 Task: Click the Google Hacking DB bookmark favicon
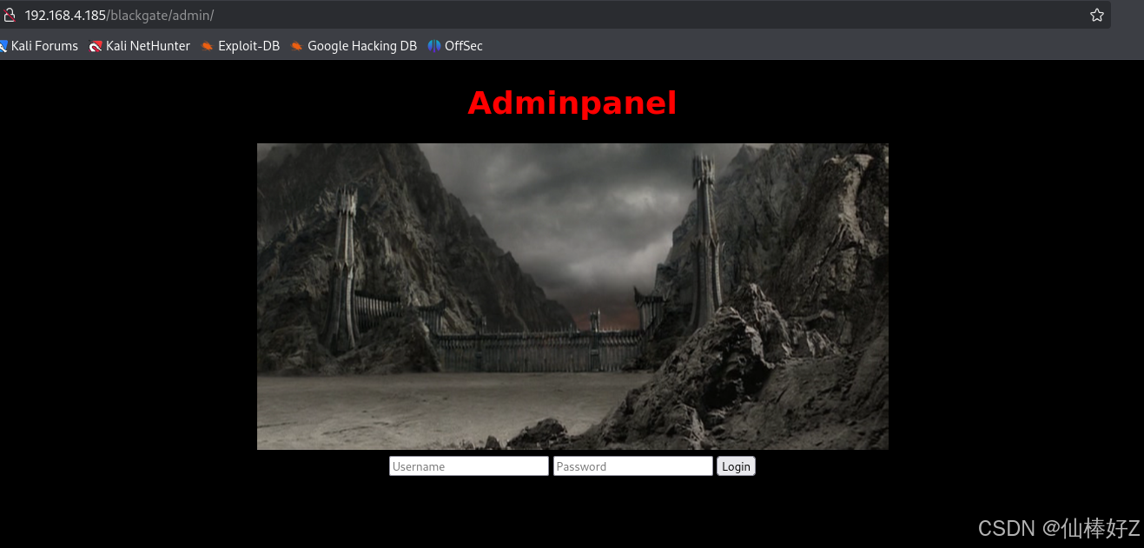pos(297,46)
